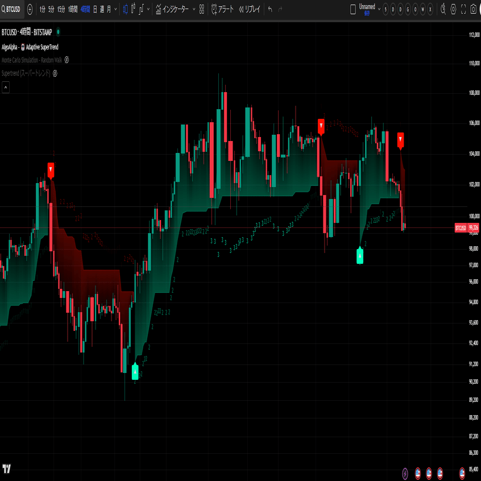Click the redo arrow
Screen dimensions: 481x481
point(280,10)
